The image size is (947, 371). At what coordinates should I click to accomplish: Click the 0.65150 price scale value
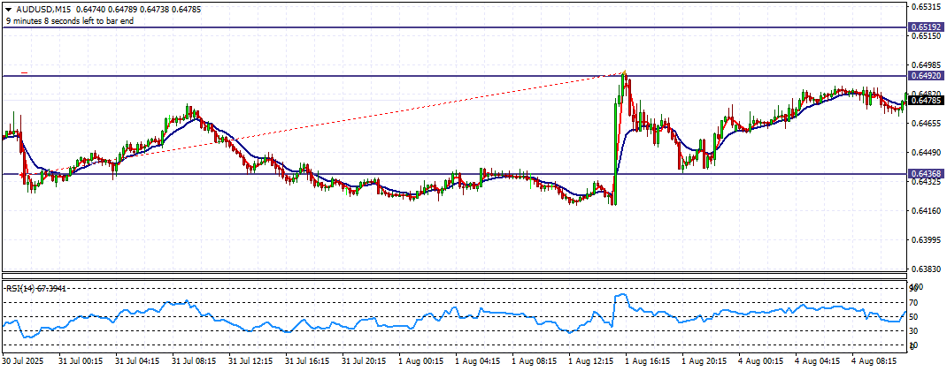927,36
